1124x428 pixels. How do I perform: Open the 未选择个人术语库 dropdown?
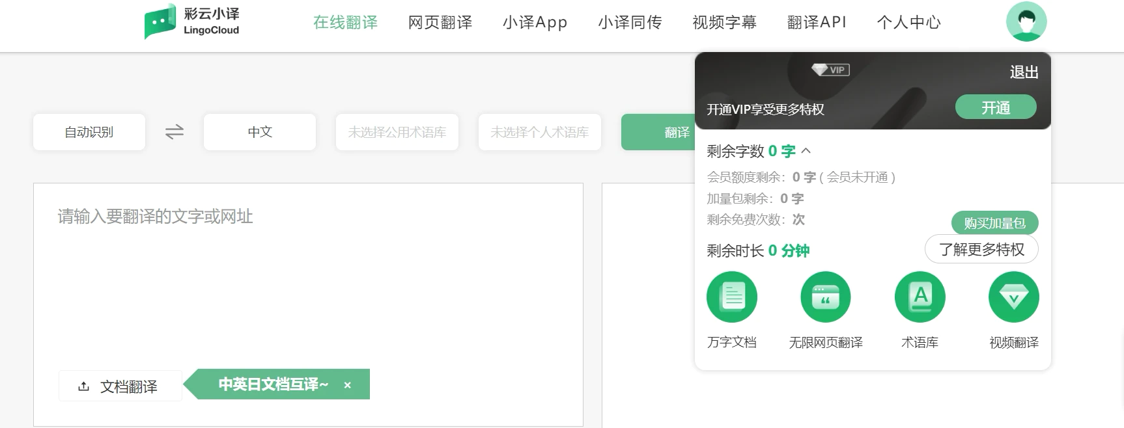click(539, 132)
